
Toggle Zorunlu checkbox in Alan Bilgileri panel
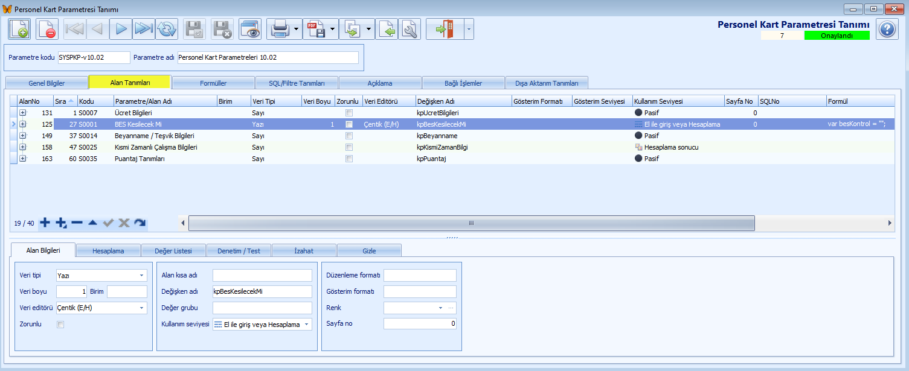(x=60, y=325)
